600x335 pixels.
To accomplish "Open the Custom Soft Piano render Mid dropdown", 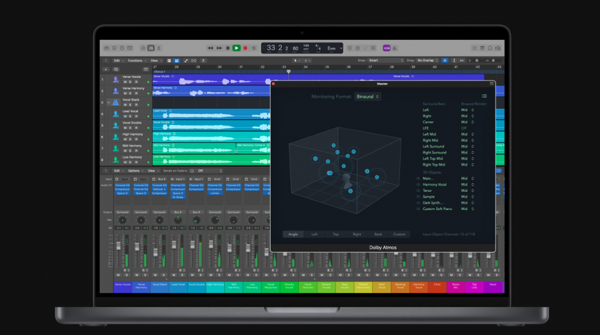I will [467, 209].
